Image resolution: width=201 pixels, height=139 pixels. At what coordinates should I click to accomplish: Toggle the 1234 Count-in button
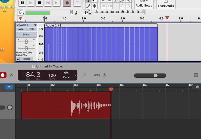click(x=97, y=75)
